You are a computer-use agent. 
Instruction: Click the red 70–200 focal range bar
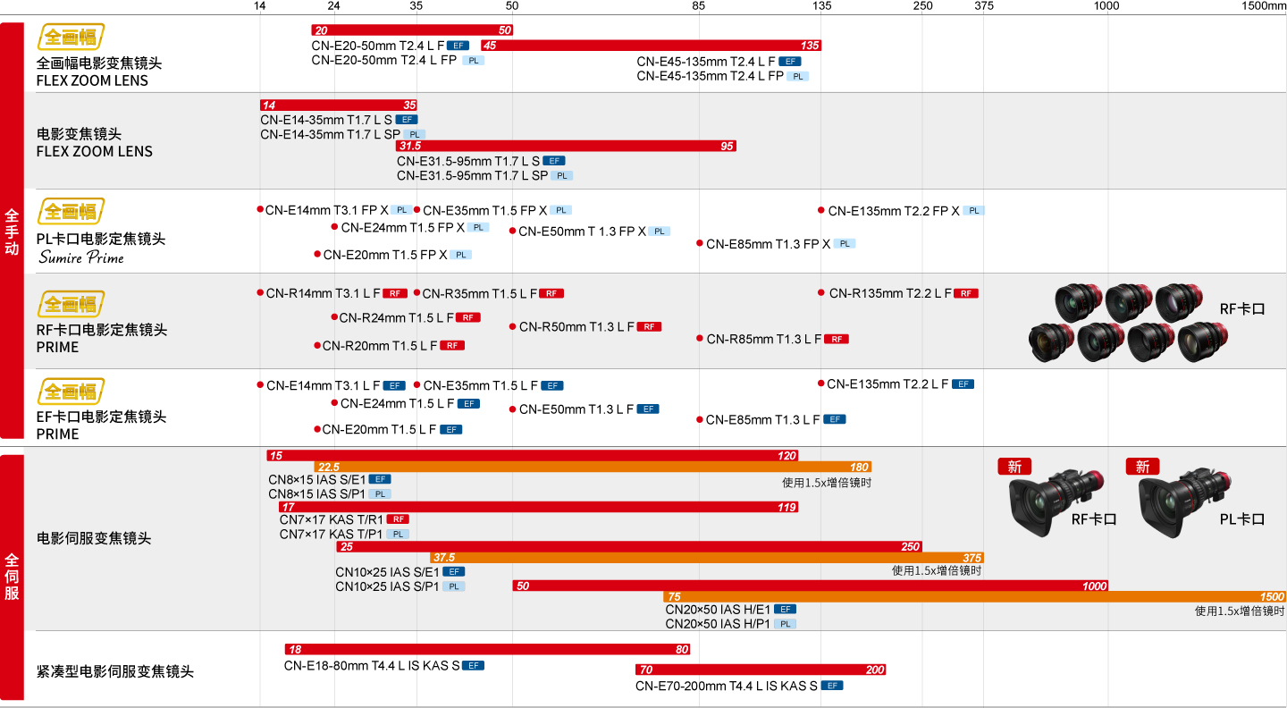[761, 670]
